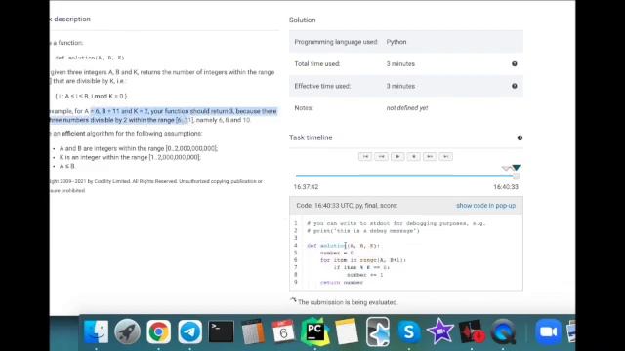Click code line 'def solution(A, B, K):'
The image size is (625, 351).
coord(343,246)
